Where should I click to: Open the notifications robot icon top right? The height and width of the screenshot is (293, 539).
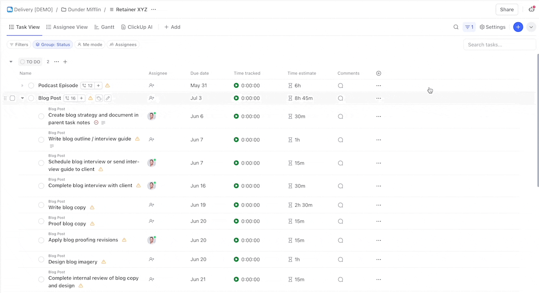[531, 9]
